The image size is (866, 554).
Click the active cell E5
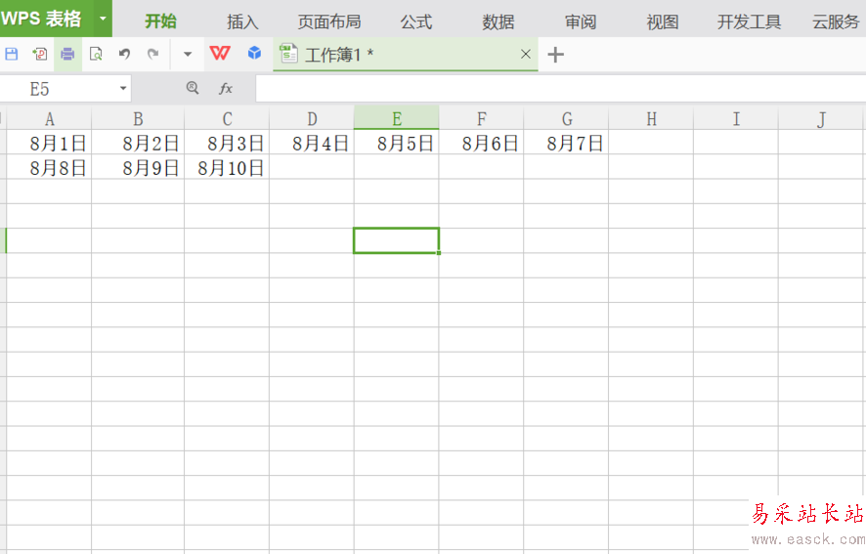[397, 240]
